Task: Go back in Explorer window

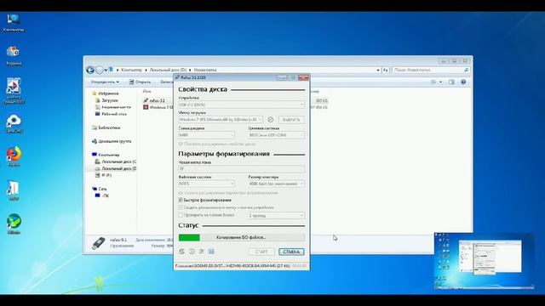Action: [90, 70]
